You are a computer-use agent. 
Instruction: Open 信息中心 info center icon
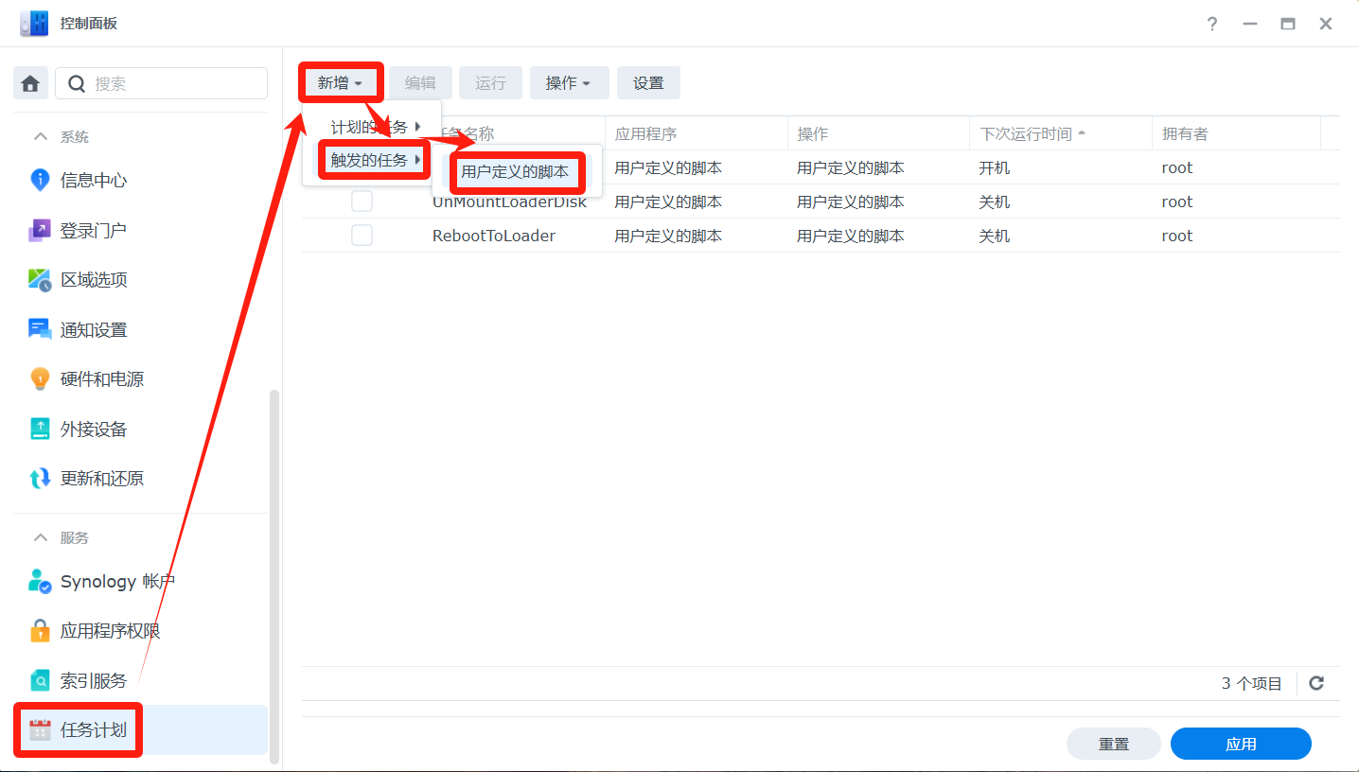tap(40, 180)
